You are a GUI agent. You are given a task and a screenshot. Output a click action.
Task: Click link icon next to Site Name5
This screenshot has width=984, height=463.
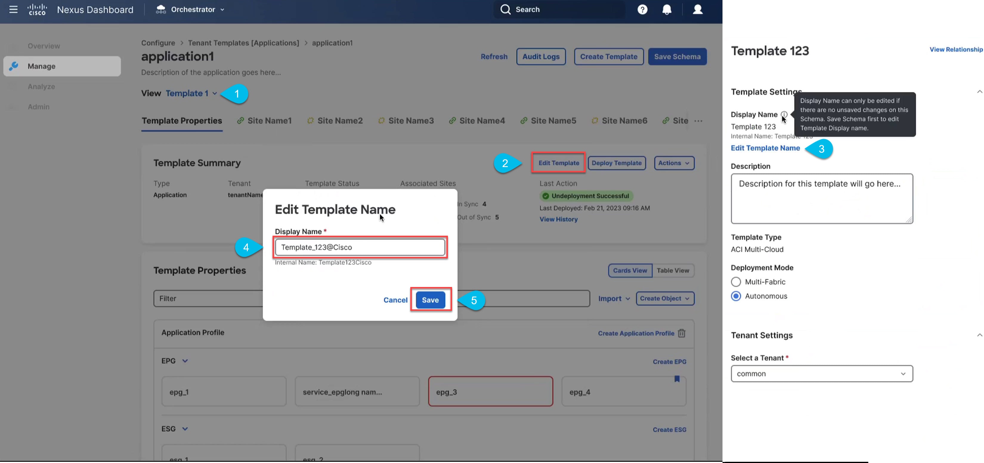click(524, 121)
